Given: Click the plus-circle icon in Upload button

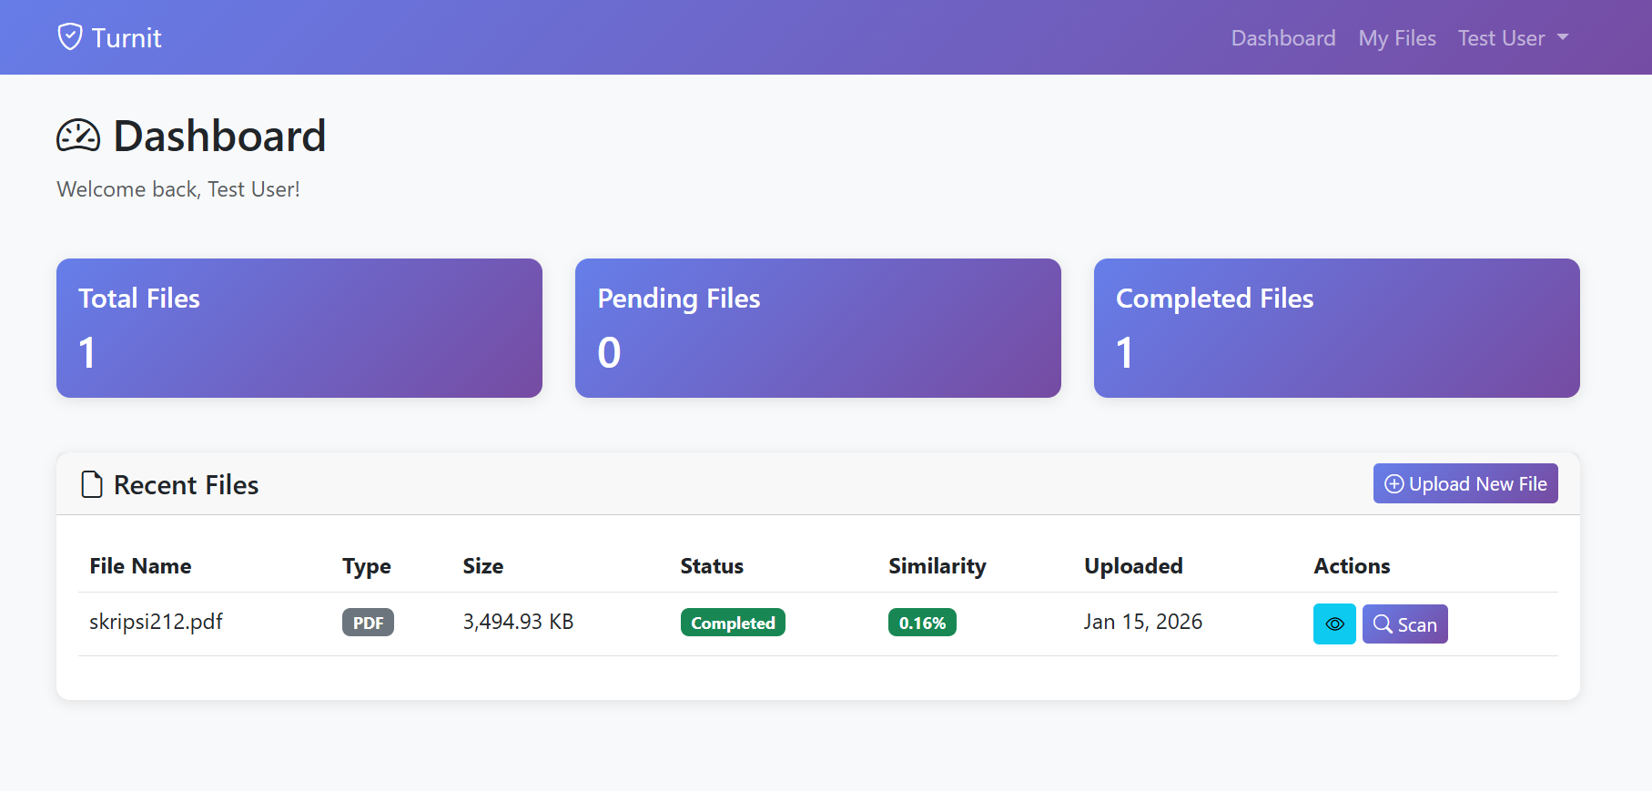Looking at the screenshot, I should (x=1394, y=484).
